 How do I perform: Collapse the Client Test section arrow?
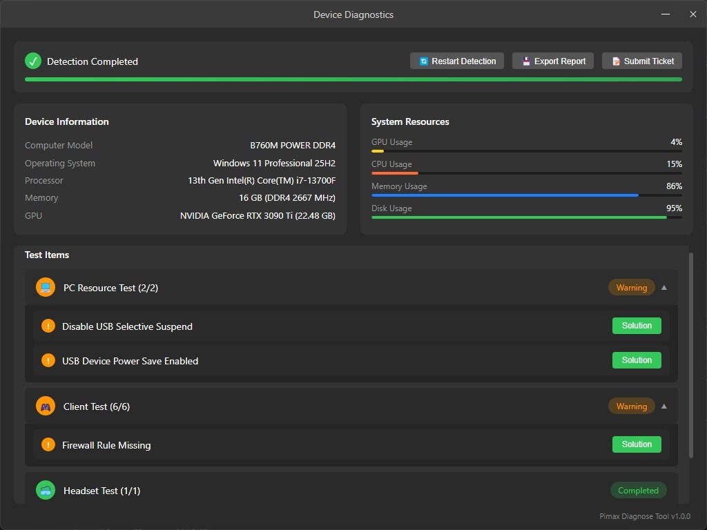coord(664,406)
